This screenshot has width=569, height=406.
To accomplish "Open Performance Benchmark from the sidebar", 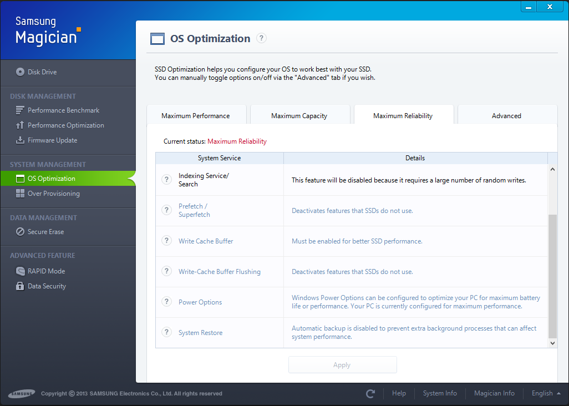I will point(63,110).
